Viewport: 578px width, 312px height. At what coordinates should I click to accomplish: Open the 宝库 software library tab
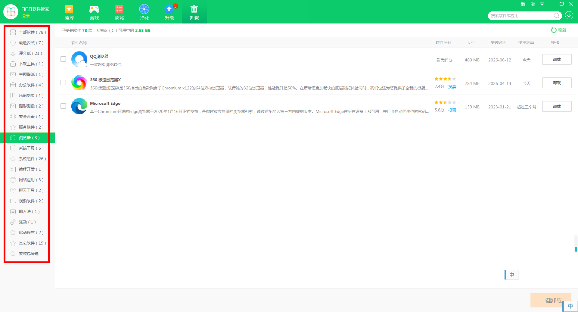coord(69,12)
